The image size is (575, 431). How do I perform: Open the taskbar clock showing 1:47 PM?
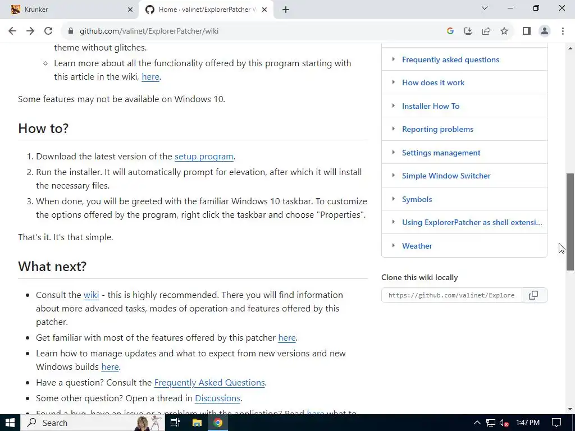pos(528,423)
